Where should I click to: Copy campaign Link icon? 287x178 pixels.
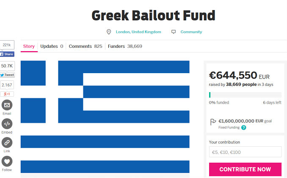pos(7,142)
